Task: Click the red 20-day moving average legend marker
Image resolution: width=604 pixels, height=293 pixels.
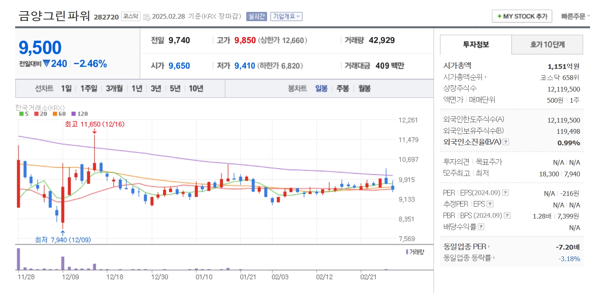Action: 36,113
